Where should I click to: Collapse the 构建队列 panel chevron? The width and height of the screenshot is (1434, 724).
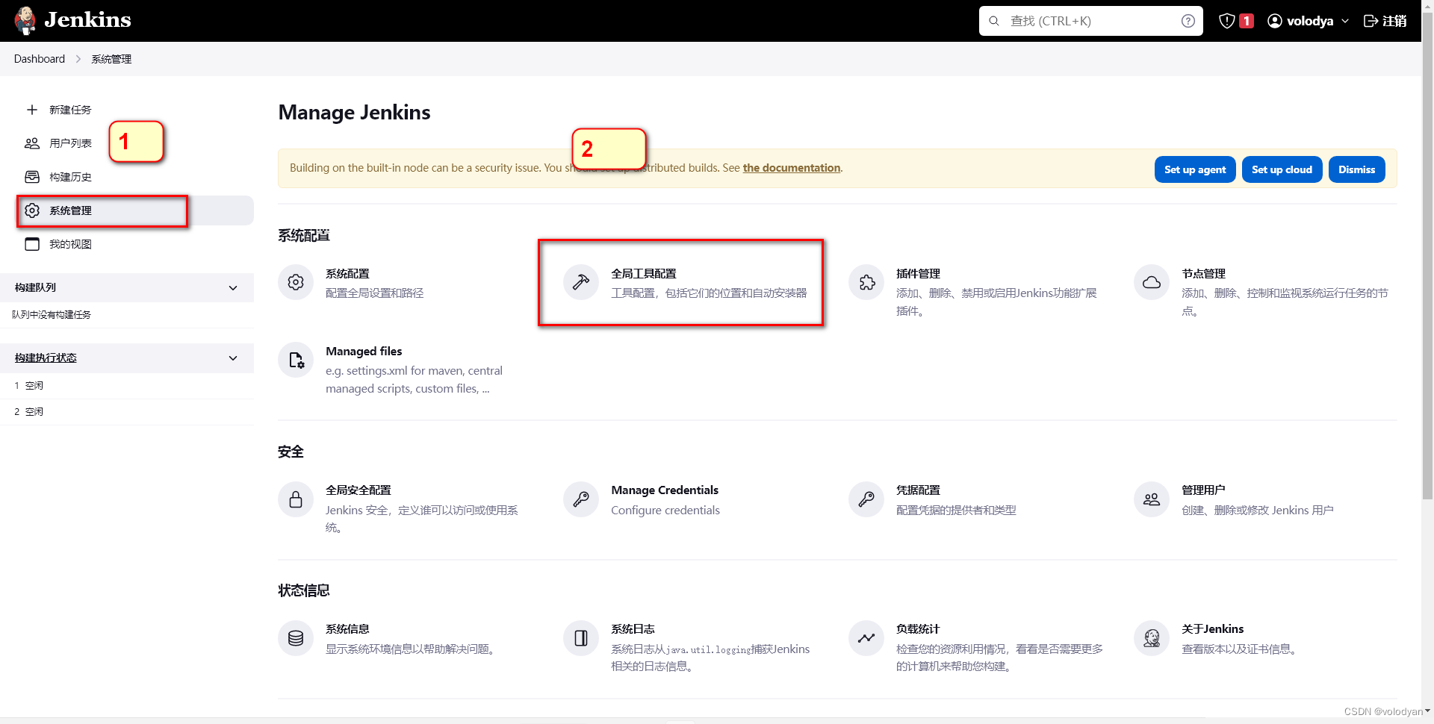click(x=233, y=287)
